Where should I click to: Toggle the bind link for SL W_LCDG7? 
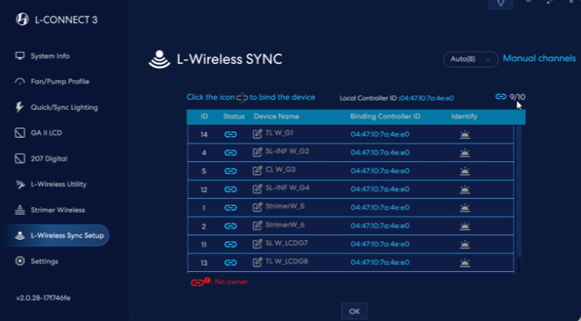coord(231,245)
